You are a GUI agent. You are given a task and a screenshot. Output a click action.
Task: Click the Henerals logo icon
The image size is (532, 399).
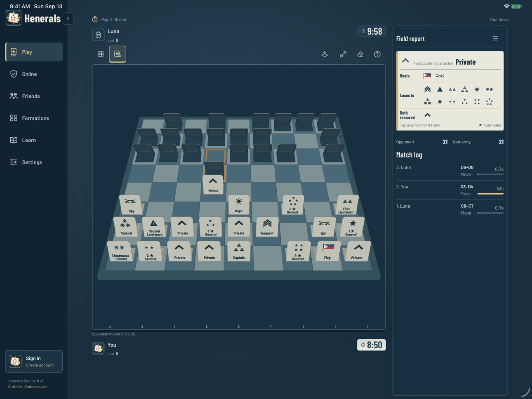[x=14, y=18]
